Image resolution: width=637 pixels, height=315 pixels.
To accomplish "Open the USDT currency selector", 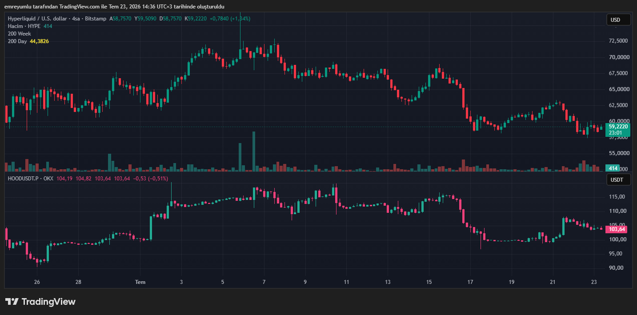I will (x=619, y=180).
